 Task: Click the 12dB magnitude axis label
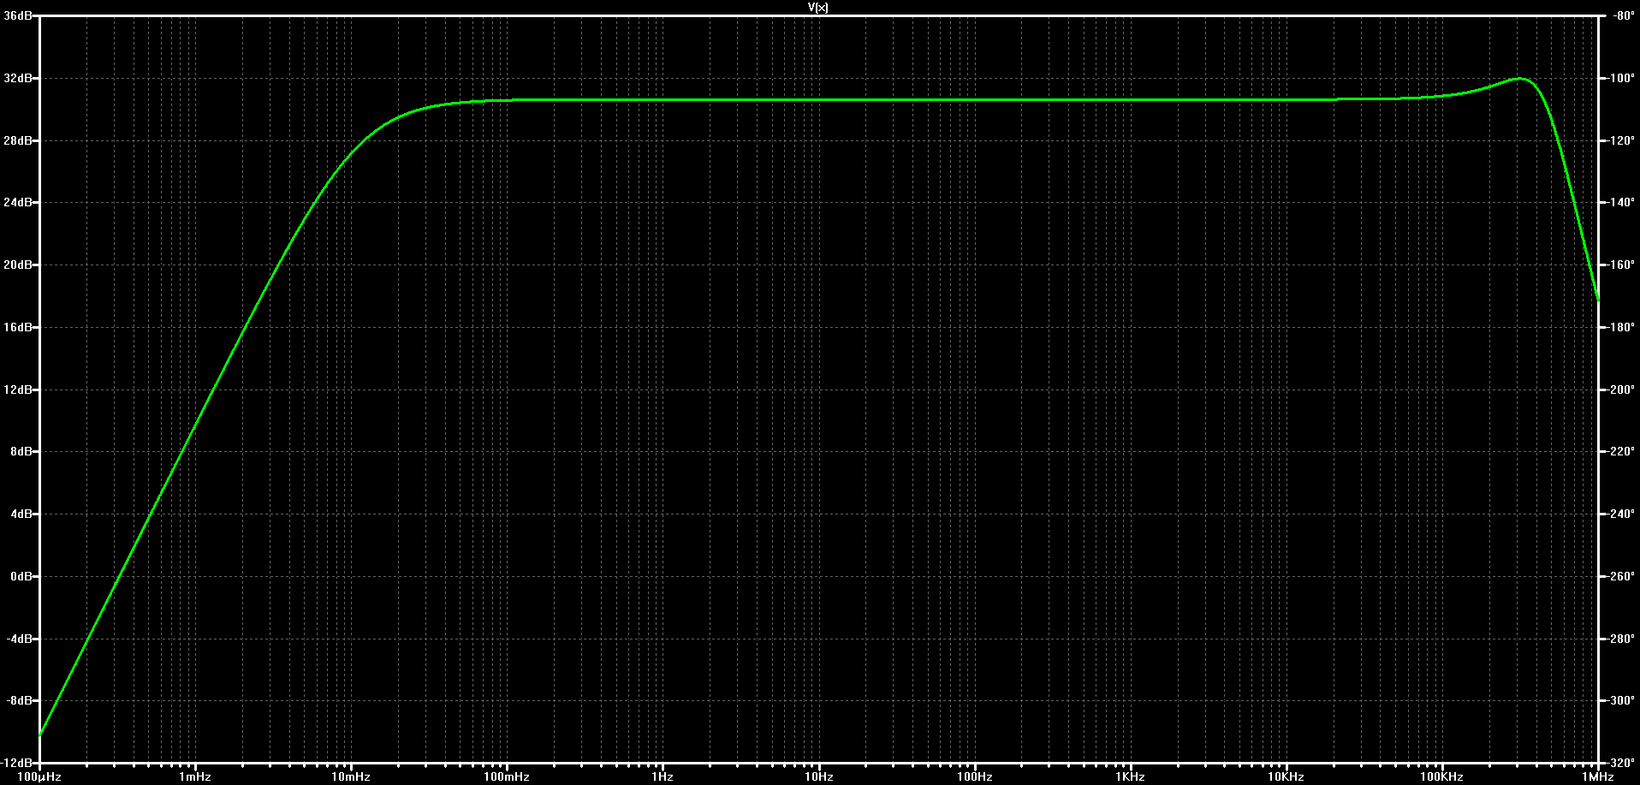19,390
